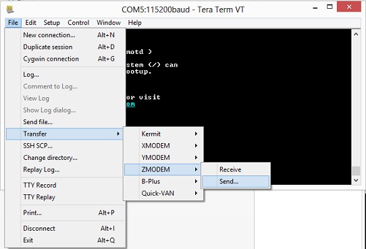Choose Print... menu entry
The height and width of the screenshot is (249, 366).
(x=65, y=213)
